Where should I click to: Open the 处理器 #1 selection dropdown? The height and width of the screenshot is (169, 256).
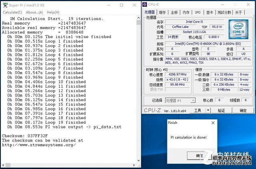180,100
